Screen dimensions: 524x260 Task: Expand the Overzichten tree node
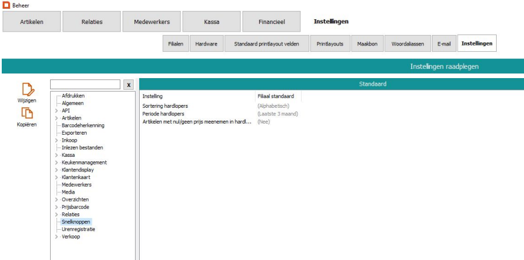coord(56,199)
